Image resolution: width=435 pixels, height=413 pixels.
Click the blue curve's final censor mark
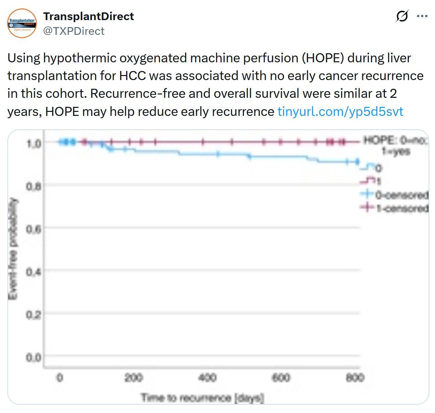357,162
